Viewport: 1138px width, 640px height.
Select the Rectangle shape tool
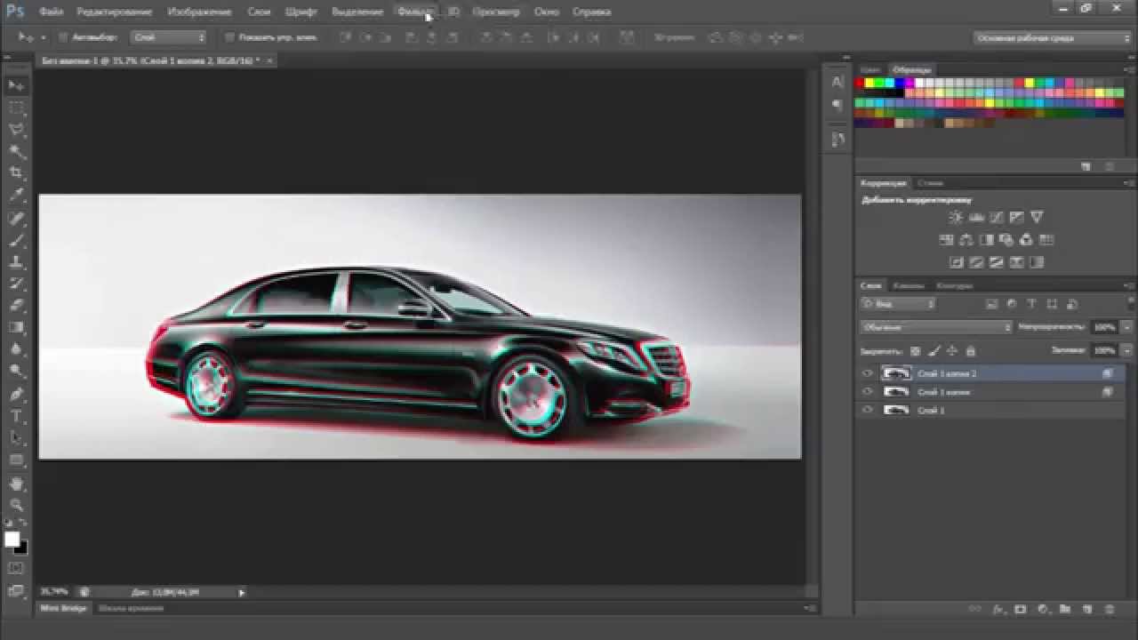pyautogui.click(x=16, y=460)
